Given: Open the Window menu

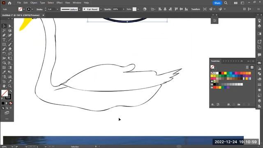Looking at the screenshot, I should pyautogui.click(x=77, y=3).
